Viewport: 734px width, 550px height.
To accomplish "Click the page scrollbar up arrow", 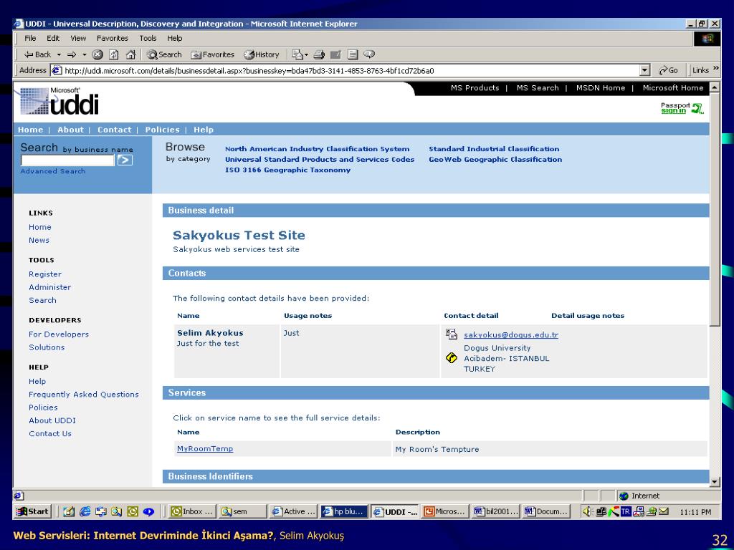I will click(x=715, y=87).
